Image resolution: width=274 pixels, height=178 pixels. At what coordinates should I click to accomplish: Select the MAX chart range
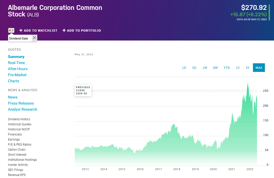tap(259, 68)
